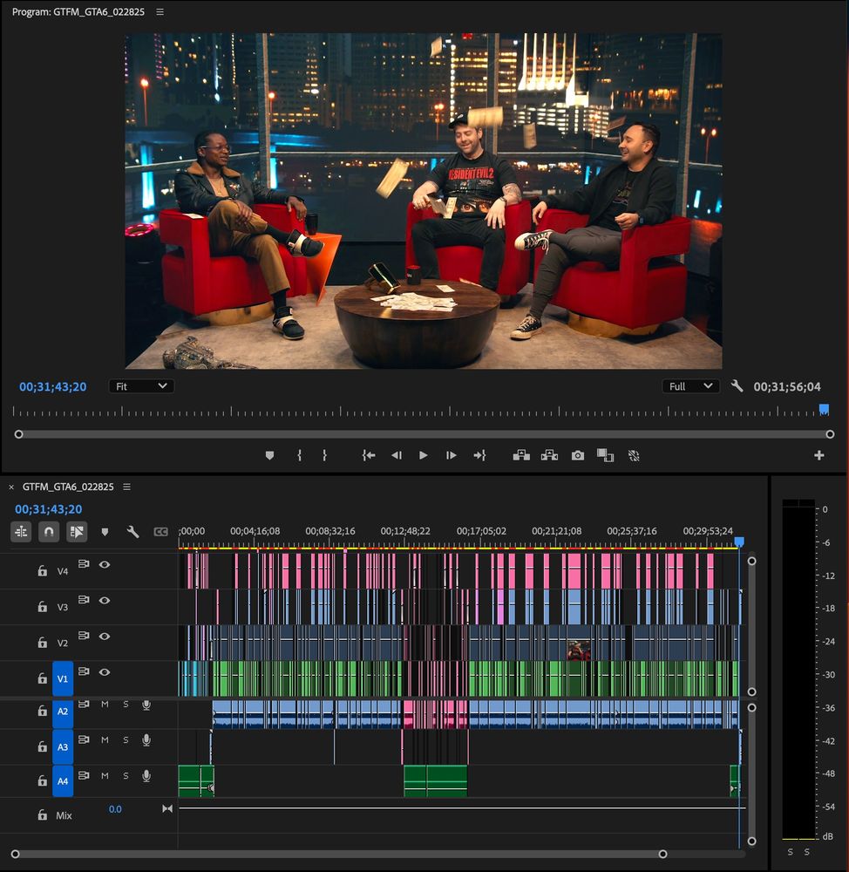Toggle Snap in Timeline magnet icon
Viewport: 849px width, 872px height.
(49, 532)
